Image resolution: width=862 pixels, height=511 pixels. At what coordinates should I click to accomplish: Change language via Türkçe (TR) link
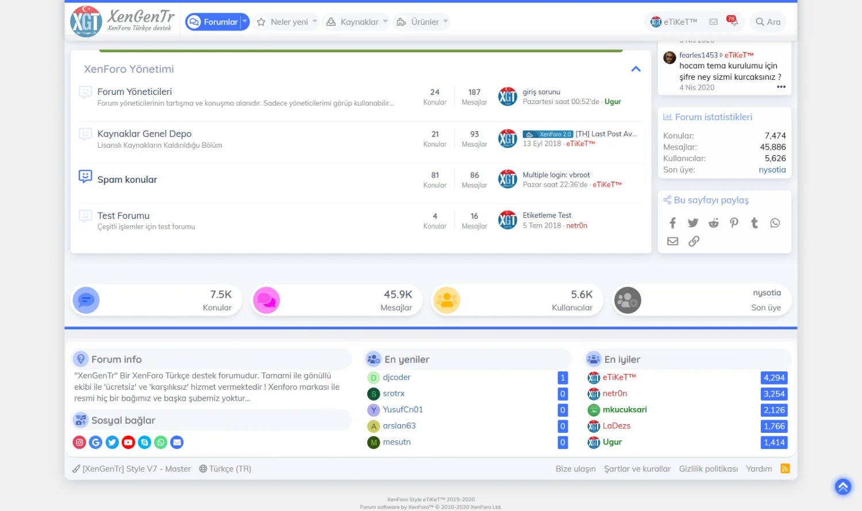[x=225, y=468]
